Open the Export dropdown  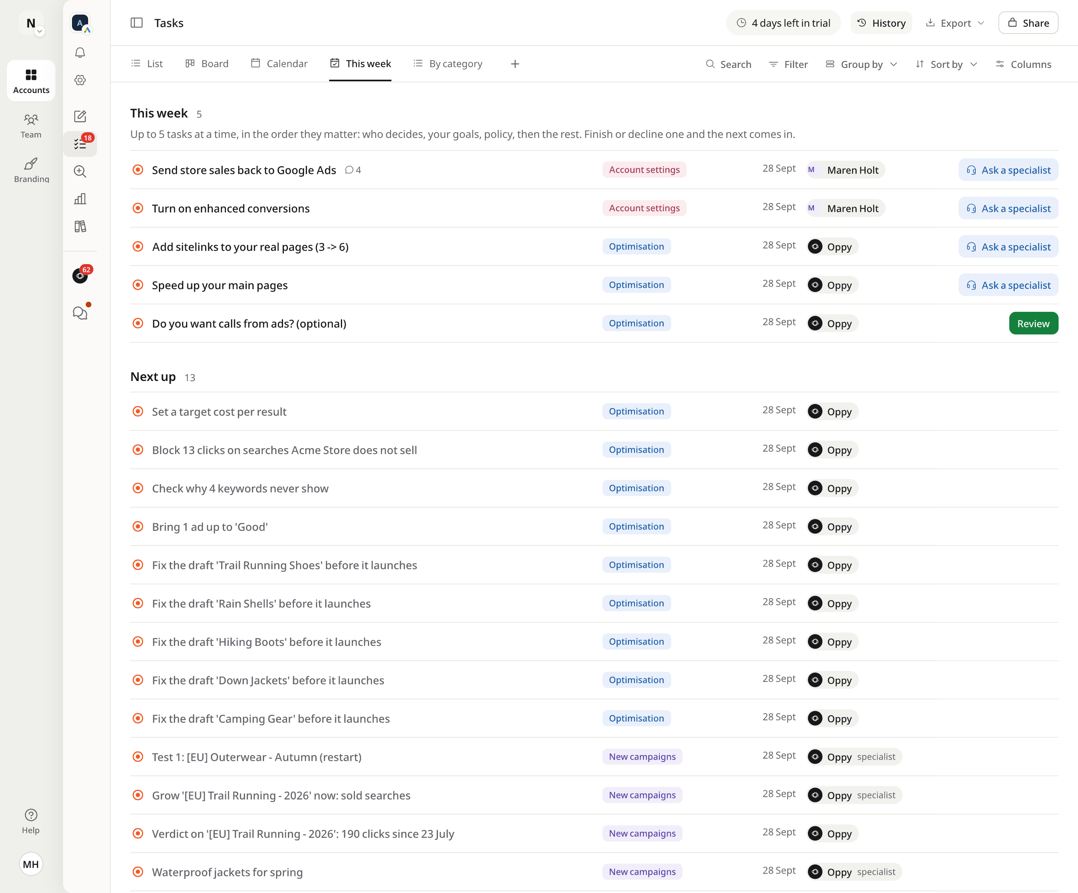coord(955,23)
